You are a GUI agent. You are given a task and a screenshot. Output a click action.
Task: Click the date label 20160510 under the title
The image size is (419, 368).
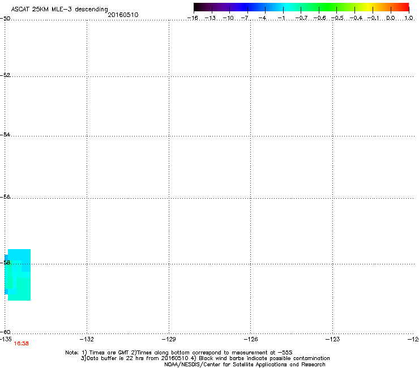click(123, 15)
